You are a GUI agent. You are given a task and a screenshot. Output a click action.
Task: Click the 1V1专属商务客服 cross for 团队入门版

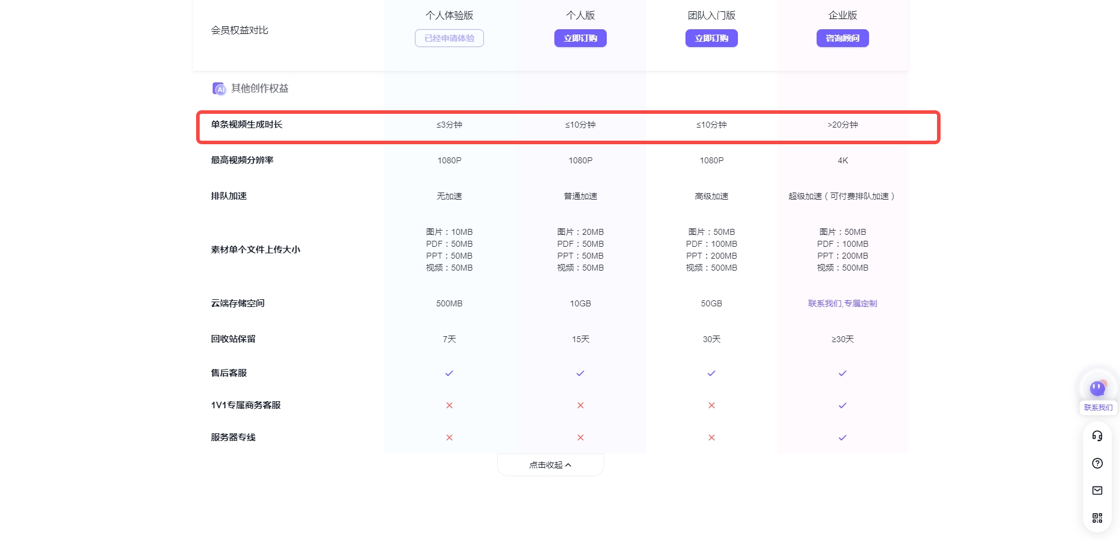712,405
